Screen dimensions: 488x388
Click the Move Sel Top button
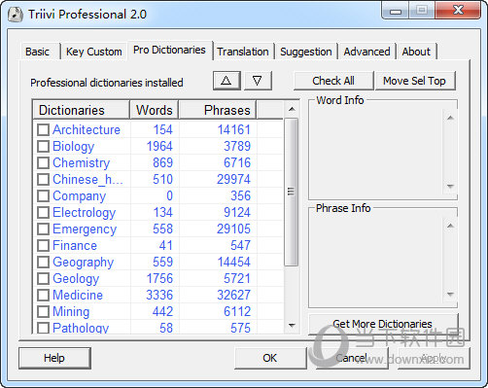pos(415,81)
